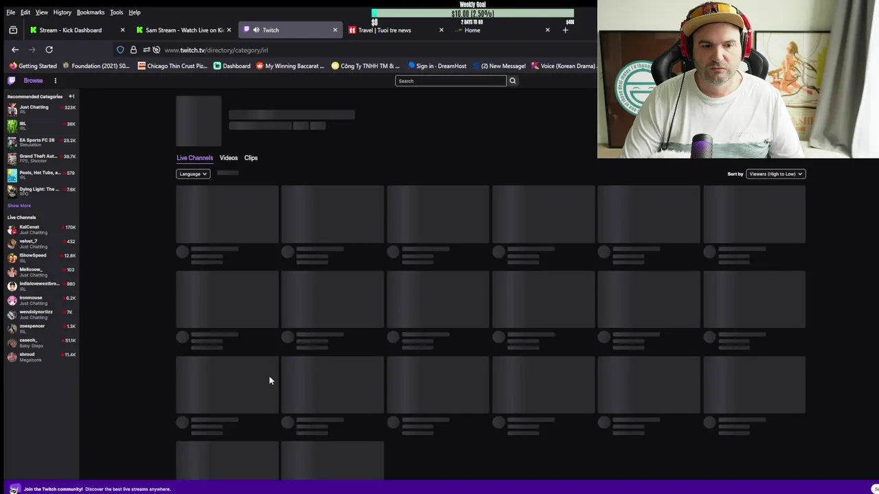Open My Winning Baccarat bookmark
This screenshot has height=494, width=879.
pyautogui.click(x=290, y=66)
